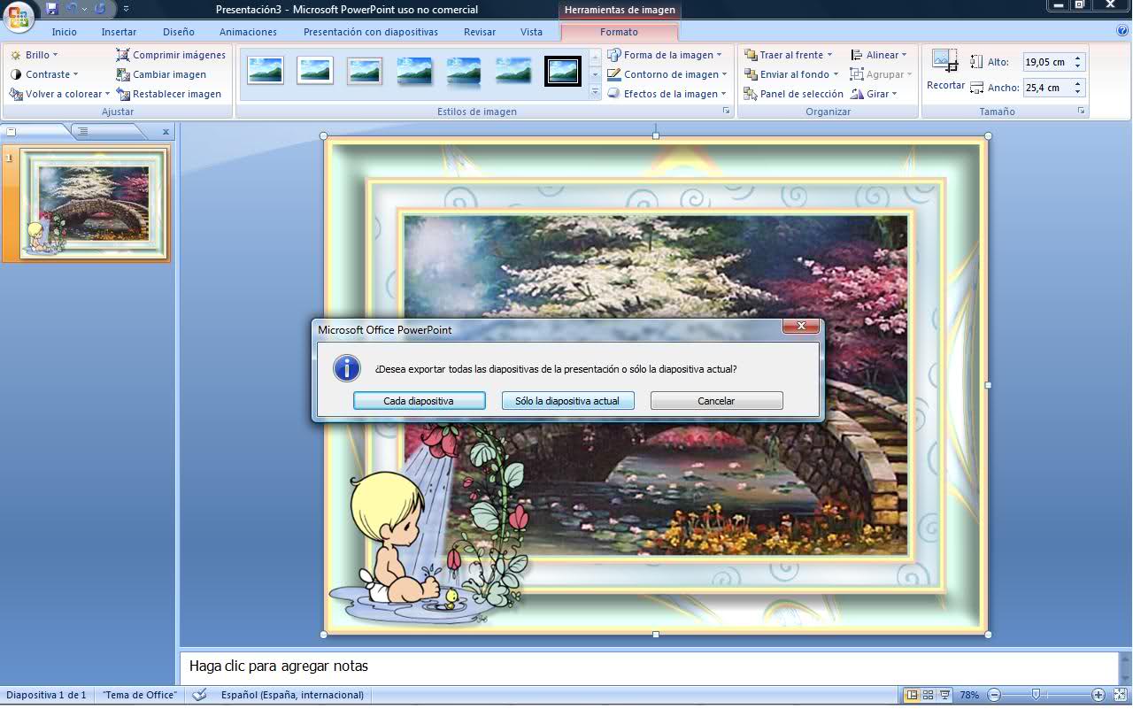Open the Panel de selección
The width and height of the screenshot is (1133, 709).
pos(794,94)
